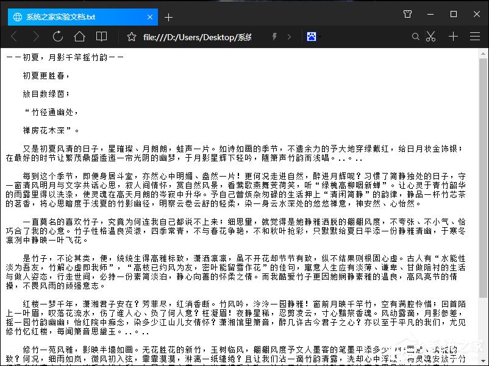Click the line 初夏更胜春，
Viewport: 489px width, 366px height.
pyautogui.click(x=46, y=76)
